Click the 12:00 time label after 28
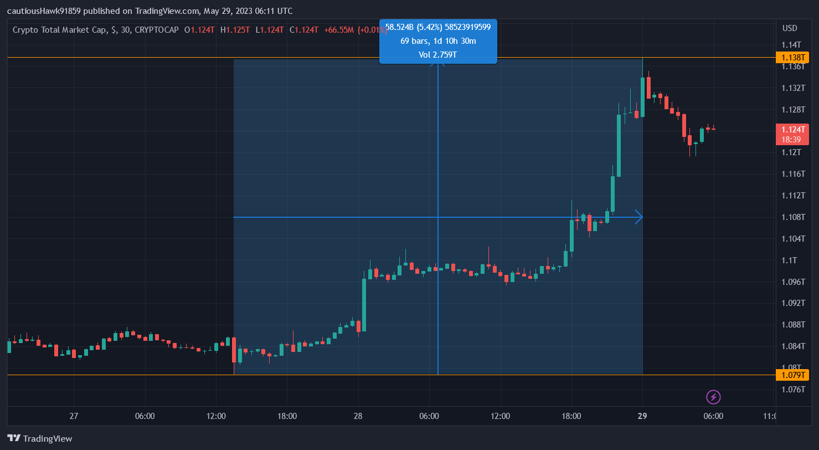Viewport: 819px width, 450px height. [x=500, y=416]
